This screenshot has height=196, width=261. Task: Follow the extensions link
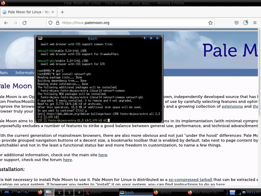point(232,106)
